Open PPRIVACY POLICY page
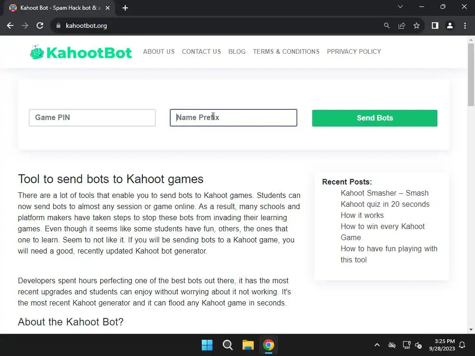Viewport: 475px width, 356px height. (x=354, y=51)
